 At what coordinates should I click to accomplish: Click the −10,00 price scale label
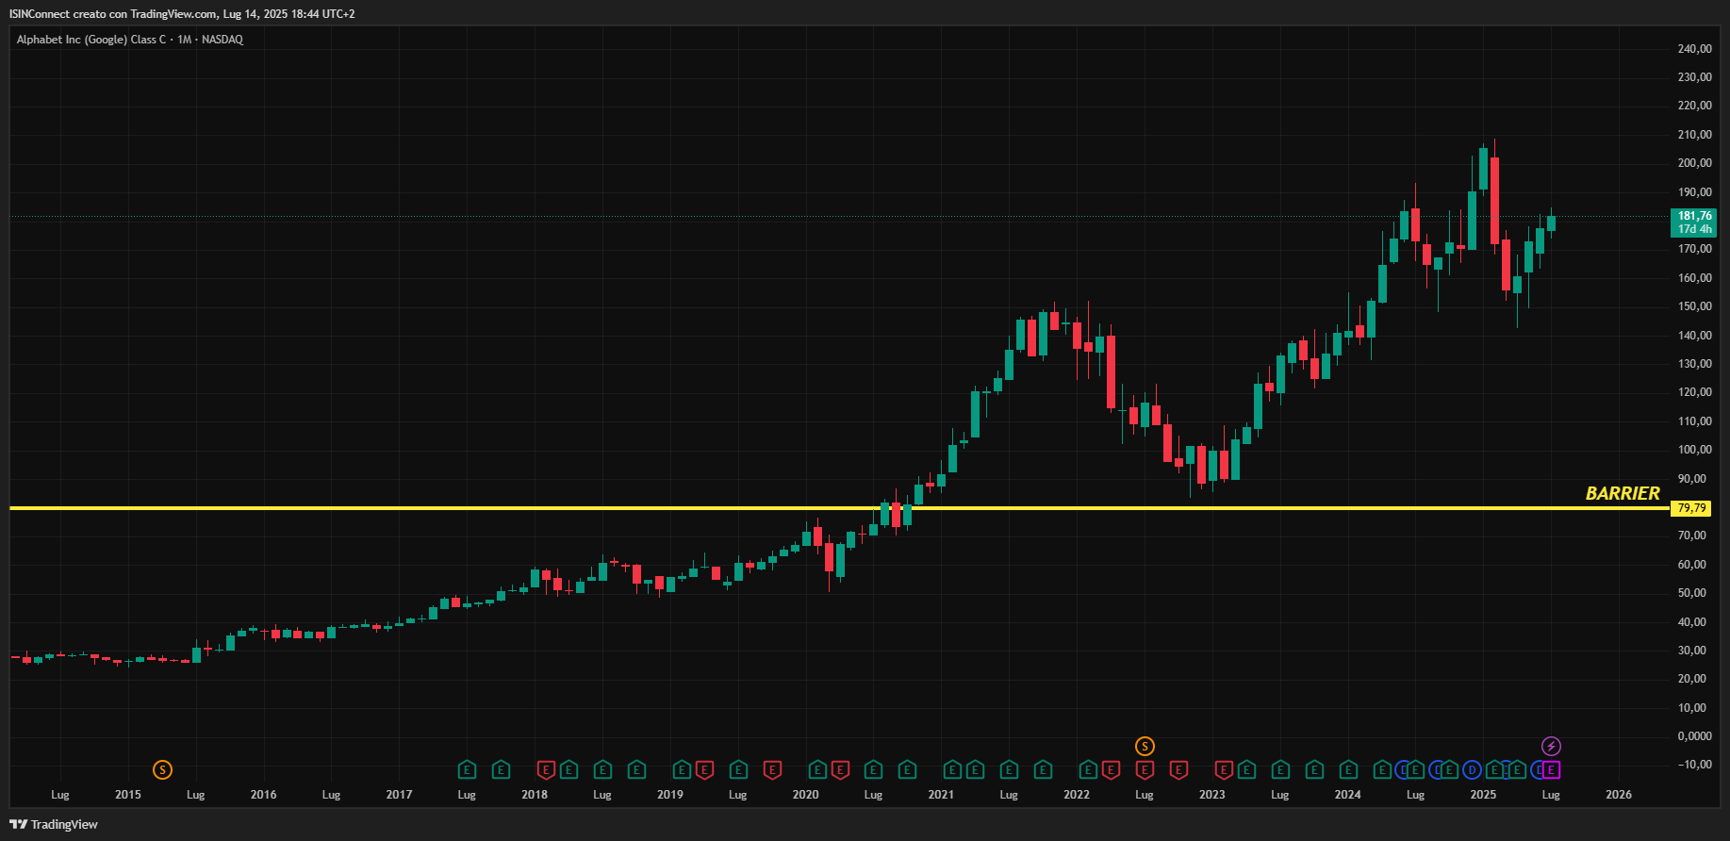(1694, 765)
